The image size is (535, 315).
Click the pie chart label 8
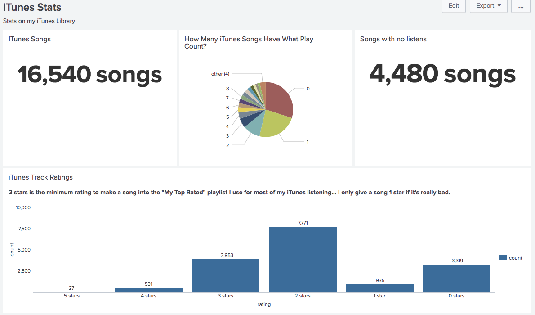tap(227, 89)
